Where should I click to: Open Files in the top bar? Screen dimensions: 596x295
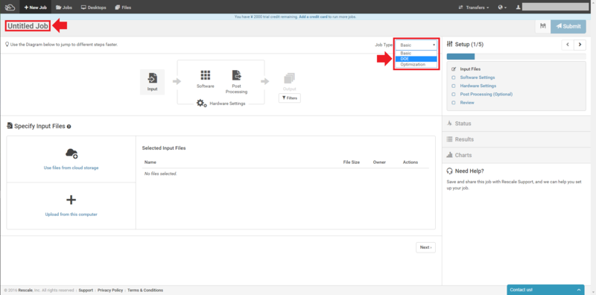123,7
